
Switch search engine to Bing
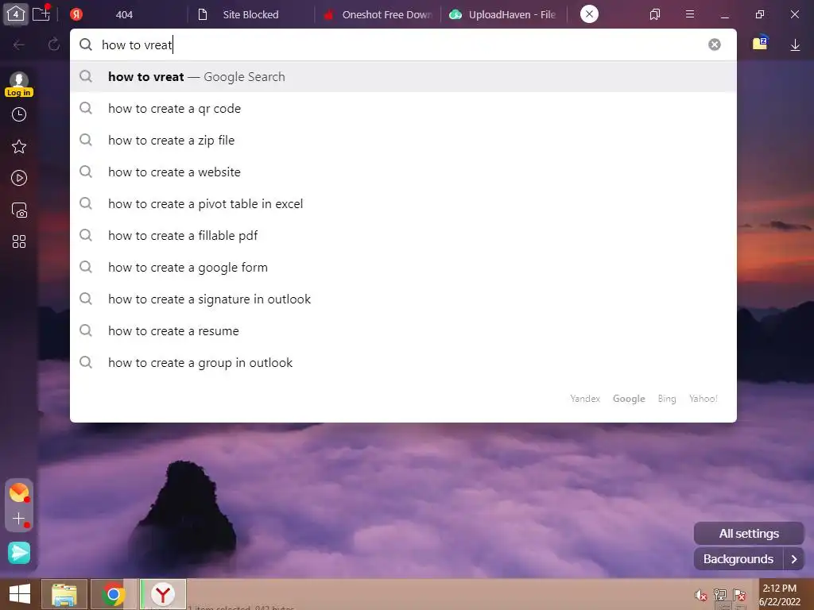[x=667, y=399]
